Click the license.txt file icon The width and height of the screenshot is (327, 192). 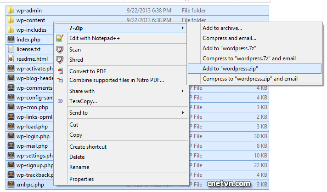click(x=11, y=49)
